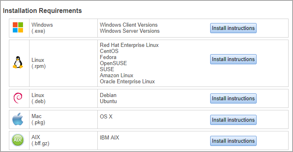Screen dimensions: 293x152
Task: Open Install instructions for Linux (.rpm)
Action: 233,59
